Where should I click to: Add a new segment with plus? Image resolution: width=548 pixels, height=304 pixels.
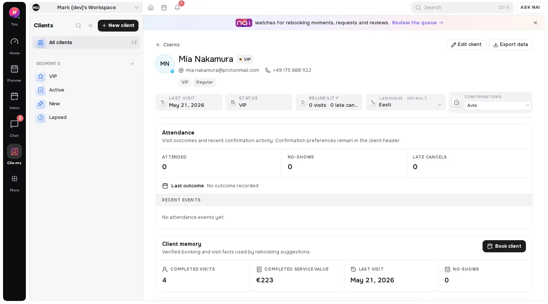coord(132,64)
